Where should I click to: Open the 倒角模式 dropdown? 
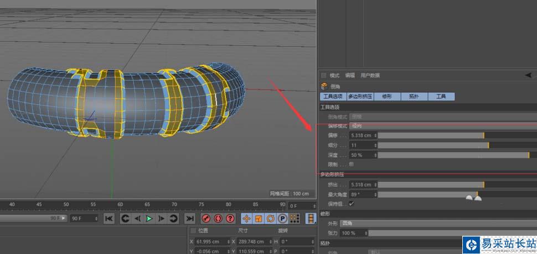point(443,117)
